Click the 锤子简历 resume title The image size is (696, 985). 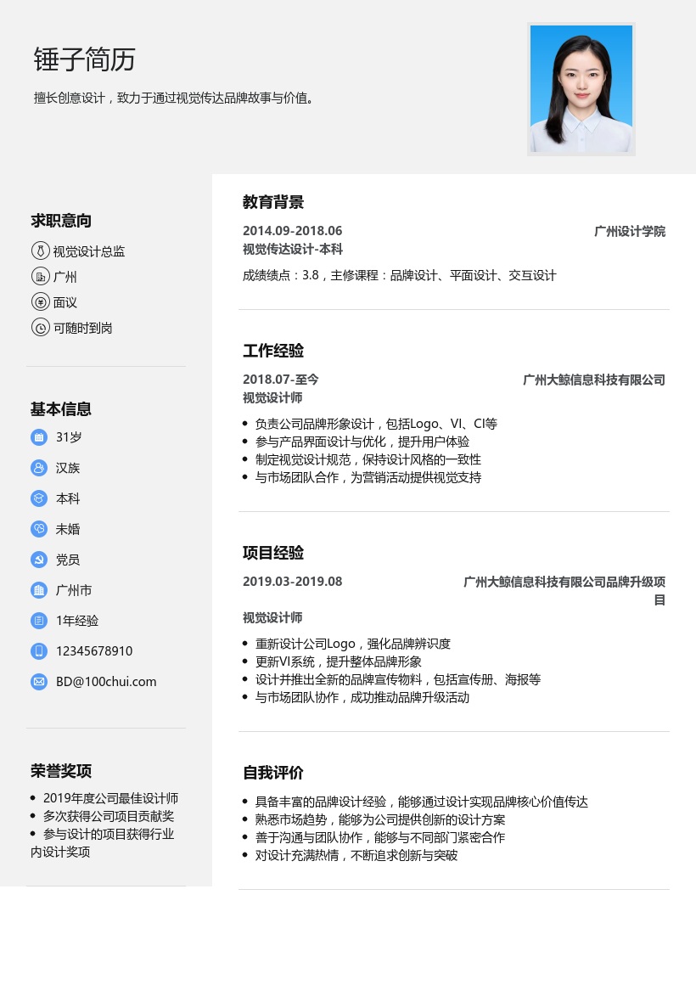click(83, 59)
